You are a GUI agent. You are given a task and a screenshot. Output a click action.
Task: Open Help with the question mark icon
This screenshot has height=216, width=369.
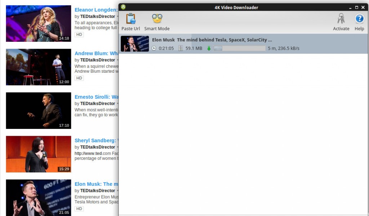coord(359,18)
